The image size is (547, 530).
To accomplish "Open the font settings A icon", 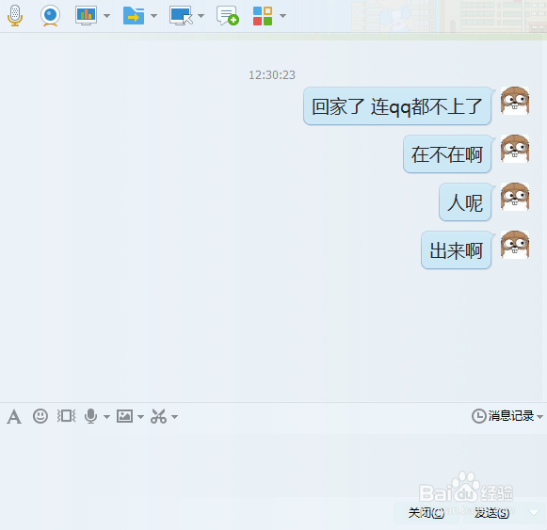I will (14, 417).
